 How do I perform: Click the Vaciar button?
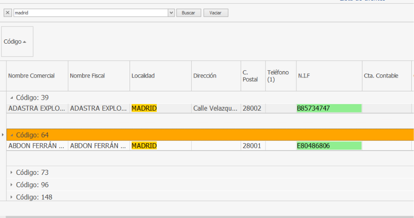[x=216, y=13]
